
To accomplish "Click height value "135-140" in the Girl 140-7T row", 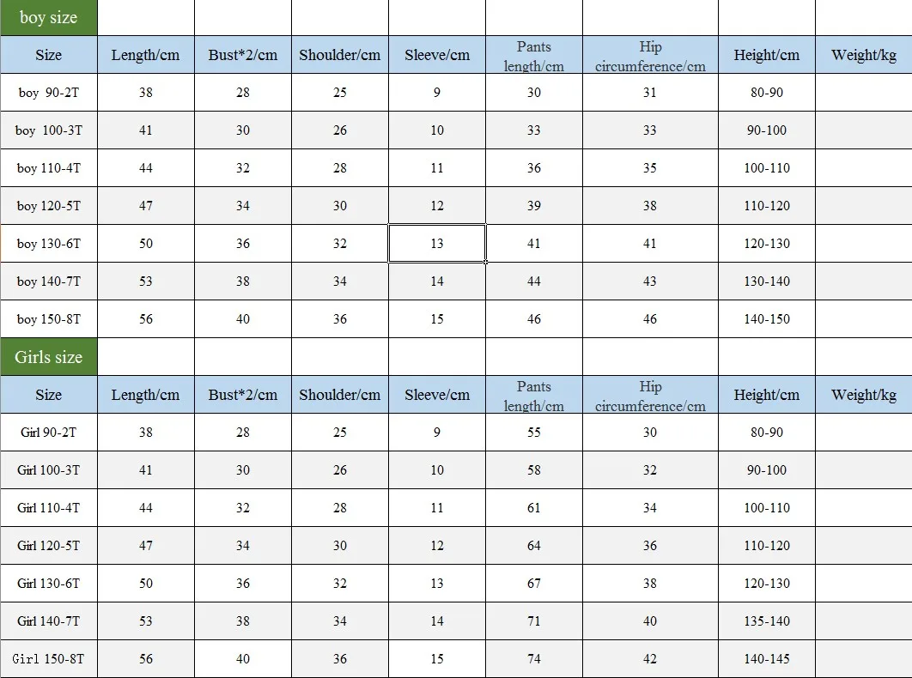I will (x=767, y=621).
